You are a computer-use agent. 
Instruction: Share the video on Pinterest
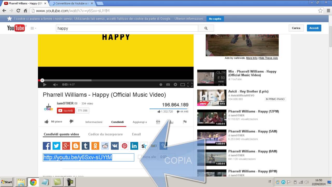coord(125,146)
